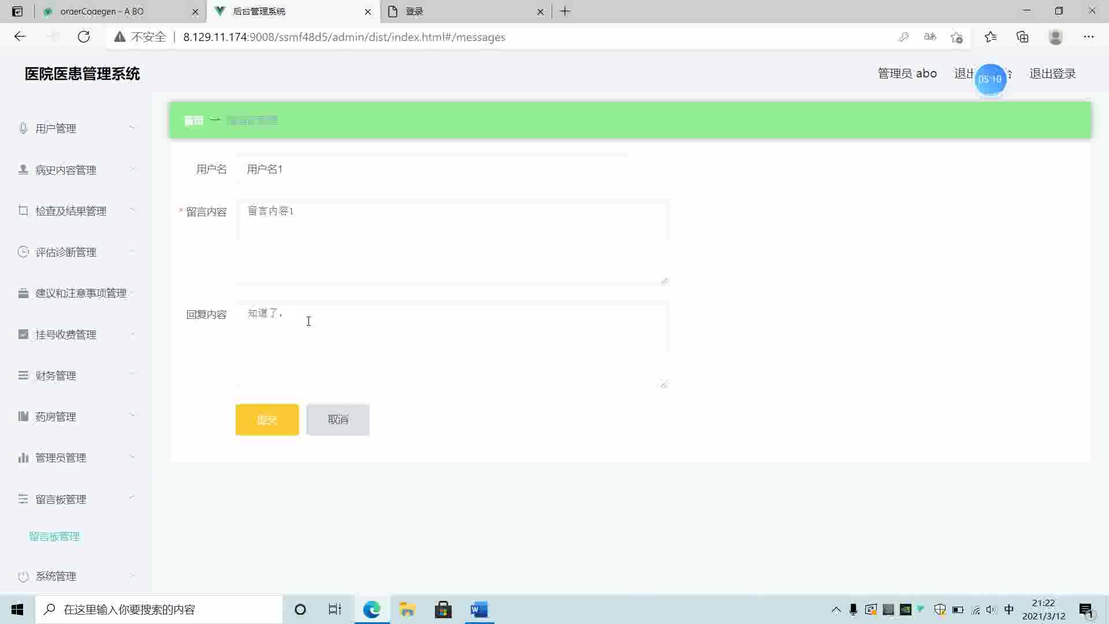The width and height of the screenshot is (1109, 624).
Task: Select the 留言板管理 submenu item
Action: click(x=54, y=536)
